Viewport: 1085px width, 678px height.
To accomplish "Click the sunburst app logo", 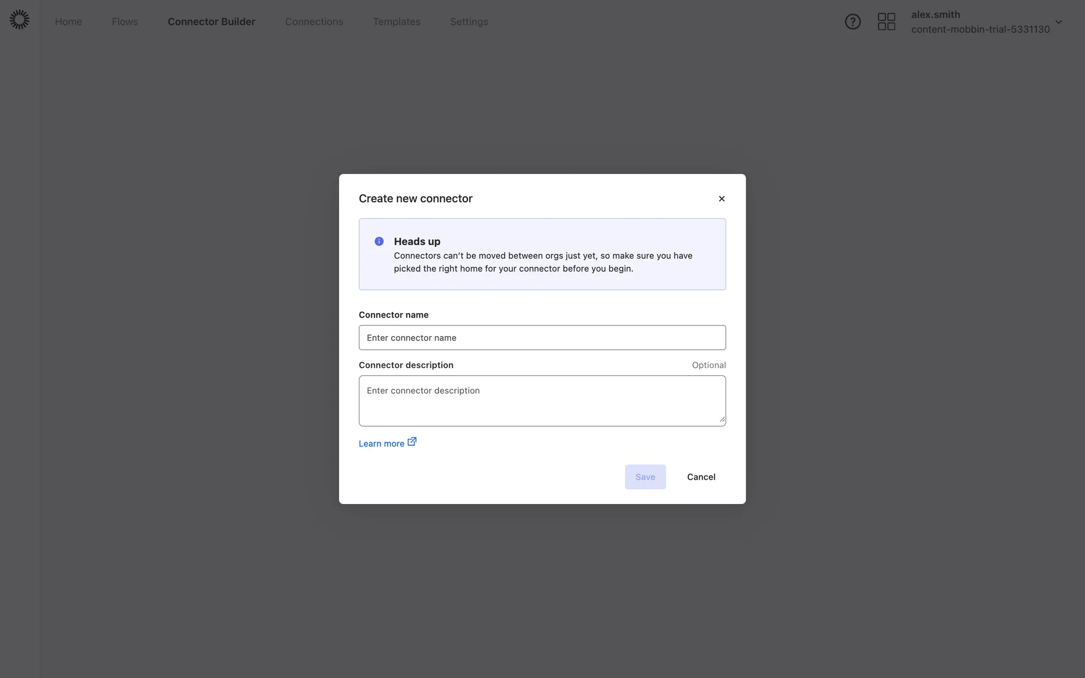I will coord(19,20).
